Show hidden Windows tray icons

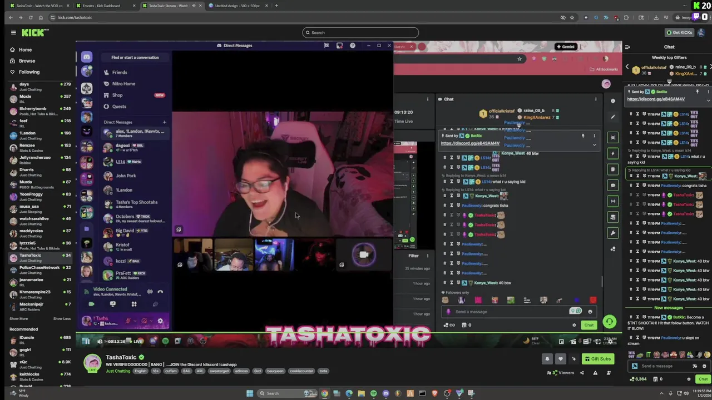click(661, 393)
